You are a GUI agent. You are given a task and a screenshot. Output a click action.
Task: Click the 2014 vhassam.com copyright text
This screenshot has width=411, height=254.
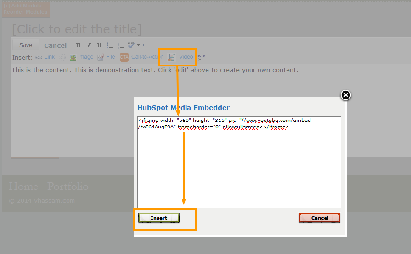pyautogui.click(x=42, y=201)
